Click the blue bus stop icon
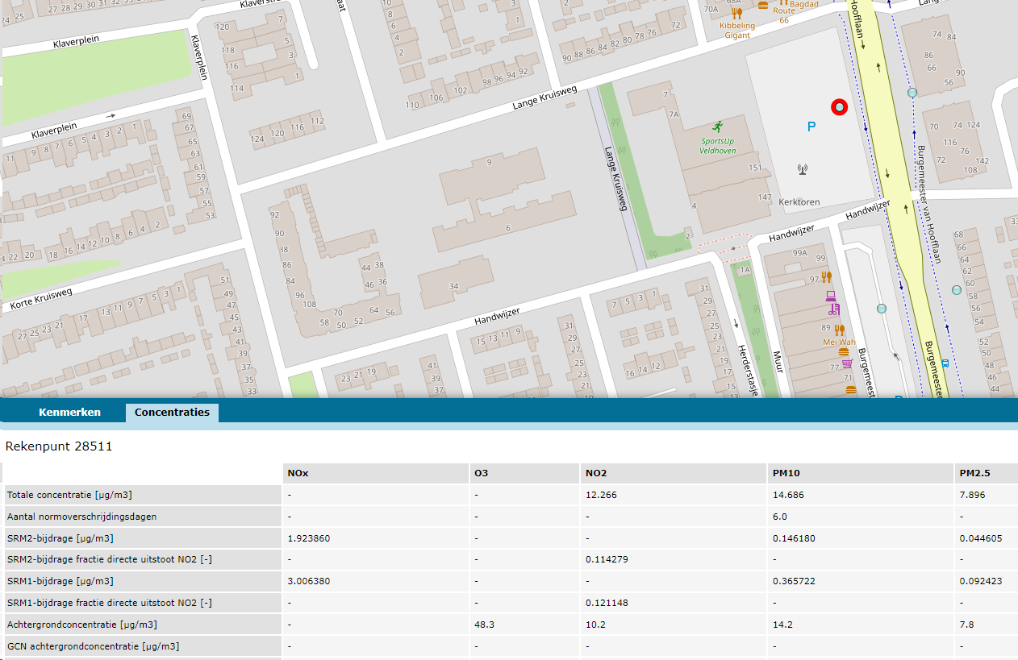The height and width of the screenshot is (660, 1018). 945,363
